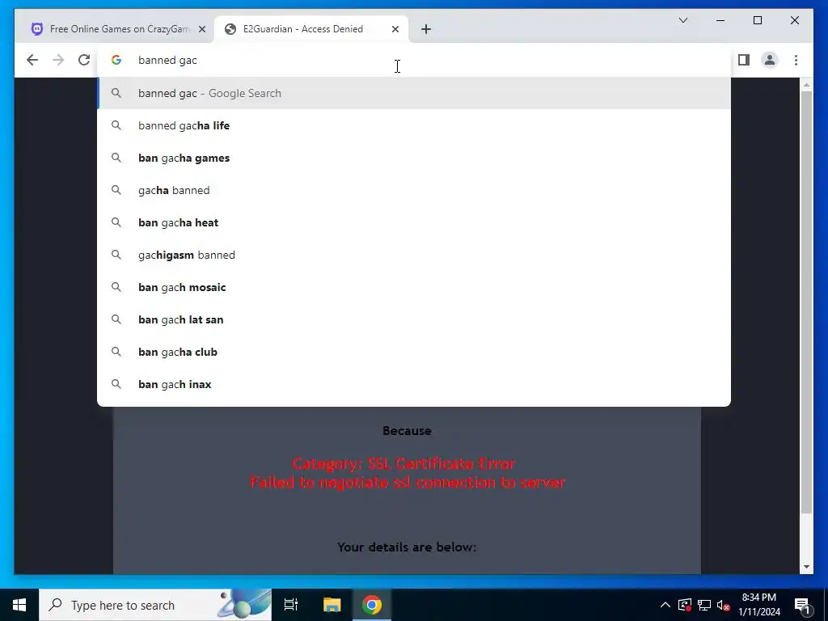The width and height of the screenshot is (828, 621).
Task: Open Chrome's three-dot menu
Action: coord(796,60)
